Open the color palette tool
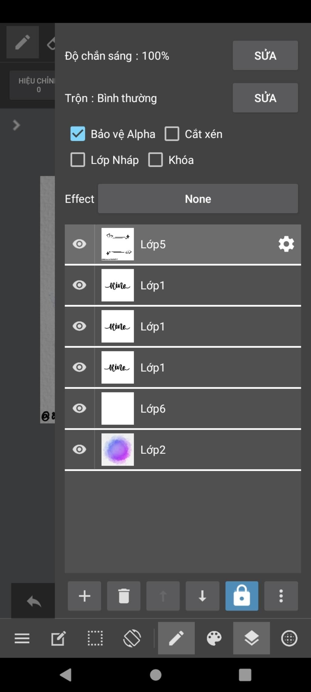The width and height of the screenshot is (311, 692). click(214, 638)
